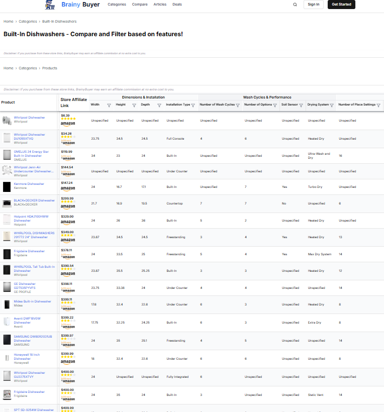Viewport: 384px width, 412px height.
Task: Click the Sign In button
Action: pos(314,5)
